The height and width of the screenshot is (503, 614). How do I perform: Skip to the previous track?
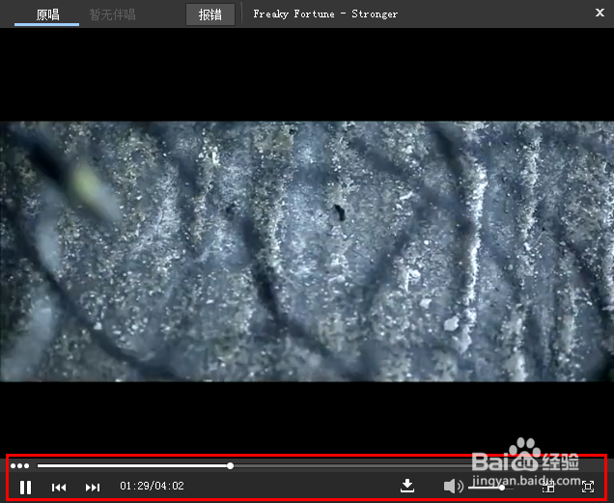(59, 488)
